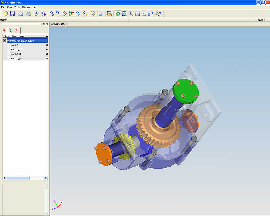This screenshot has height=216, width=270.
Task: Open the Window menu
Action: [26, 7]
